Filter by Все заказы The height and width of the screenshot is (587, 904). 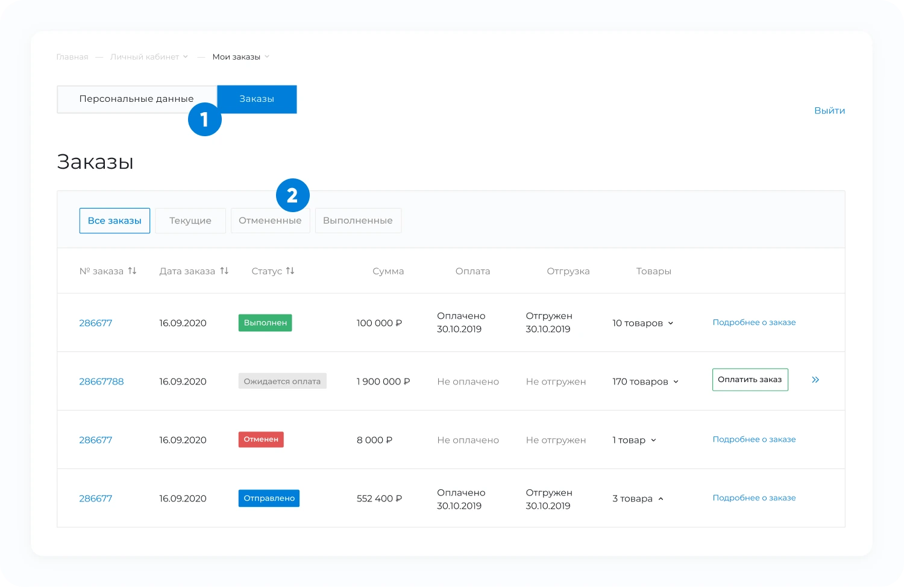[x=115, y=221]
